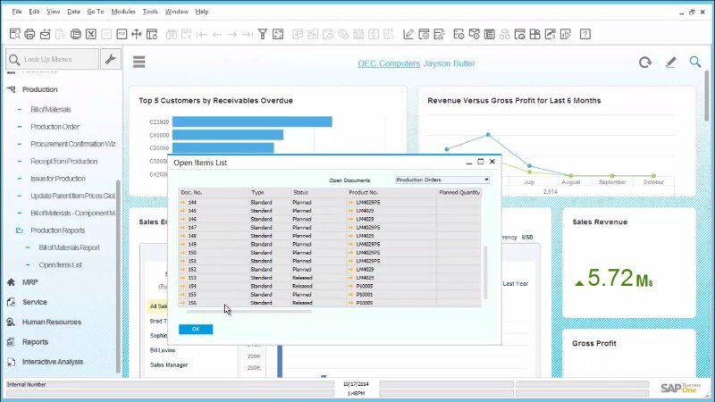Open the Tools menu

pos(149,12)
